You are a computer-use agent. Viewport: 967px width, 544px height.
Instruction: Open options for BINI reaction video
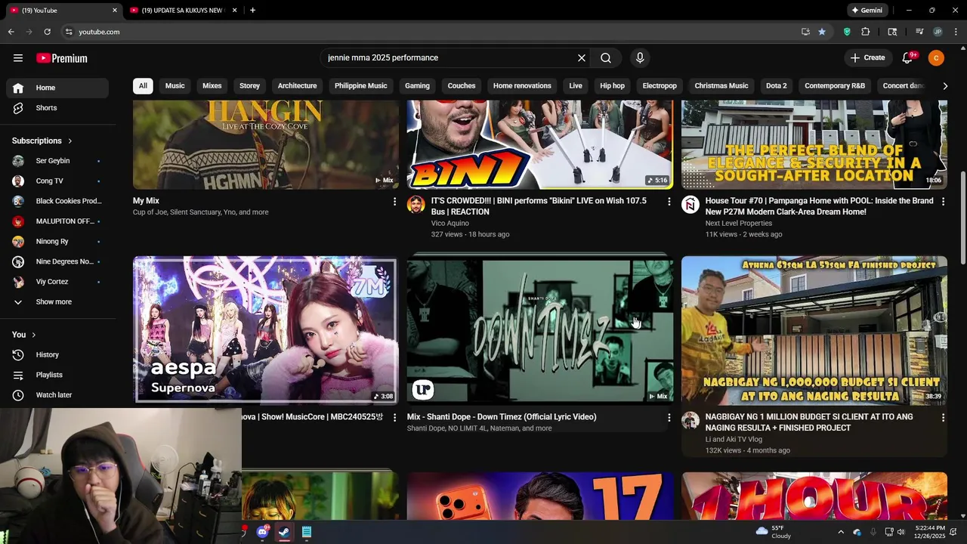point(669,202)
